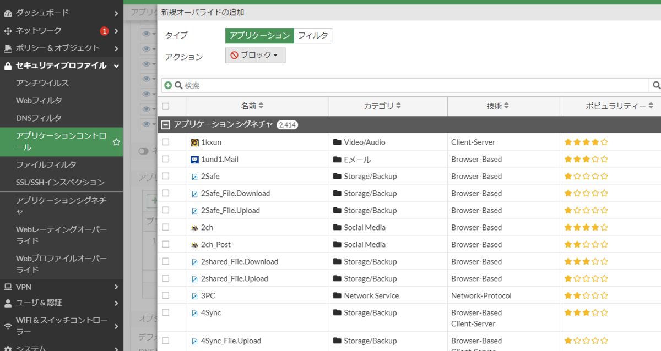
Task: Click the popularity stars for 3PC
Action: tap(586, 296)
